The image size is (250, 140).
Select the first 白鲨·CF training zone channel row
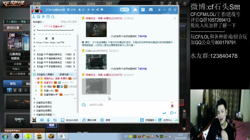pos(56,54)
